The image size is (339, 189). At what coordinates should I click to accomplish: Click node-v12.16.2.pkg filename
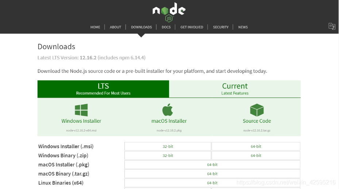(x=169, y=130)
